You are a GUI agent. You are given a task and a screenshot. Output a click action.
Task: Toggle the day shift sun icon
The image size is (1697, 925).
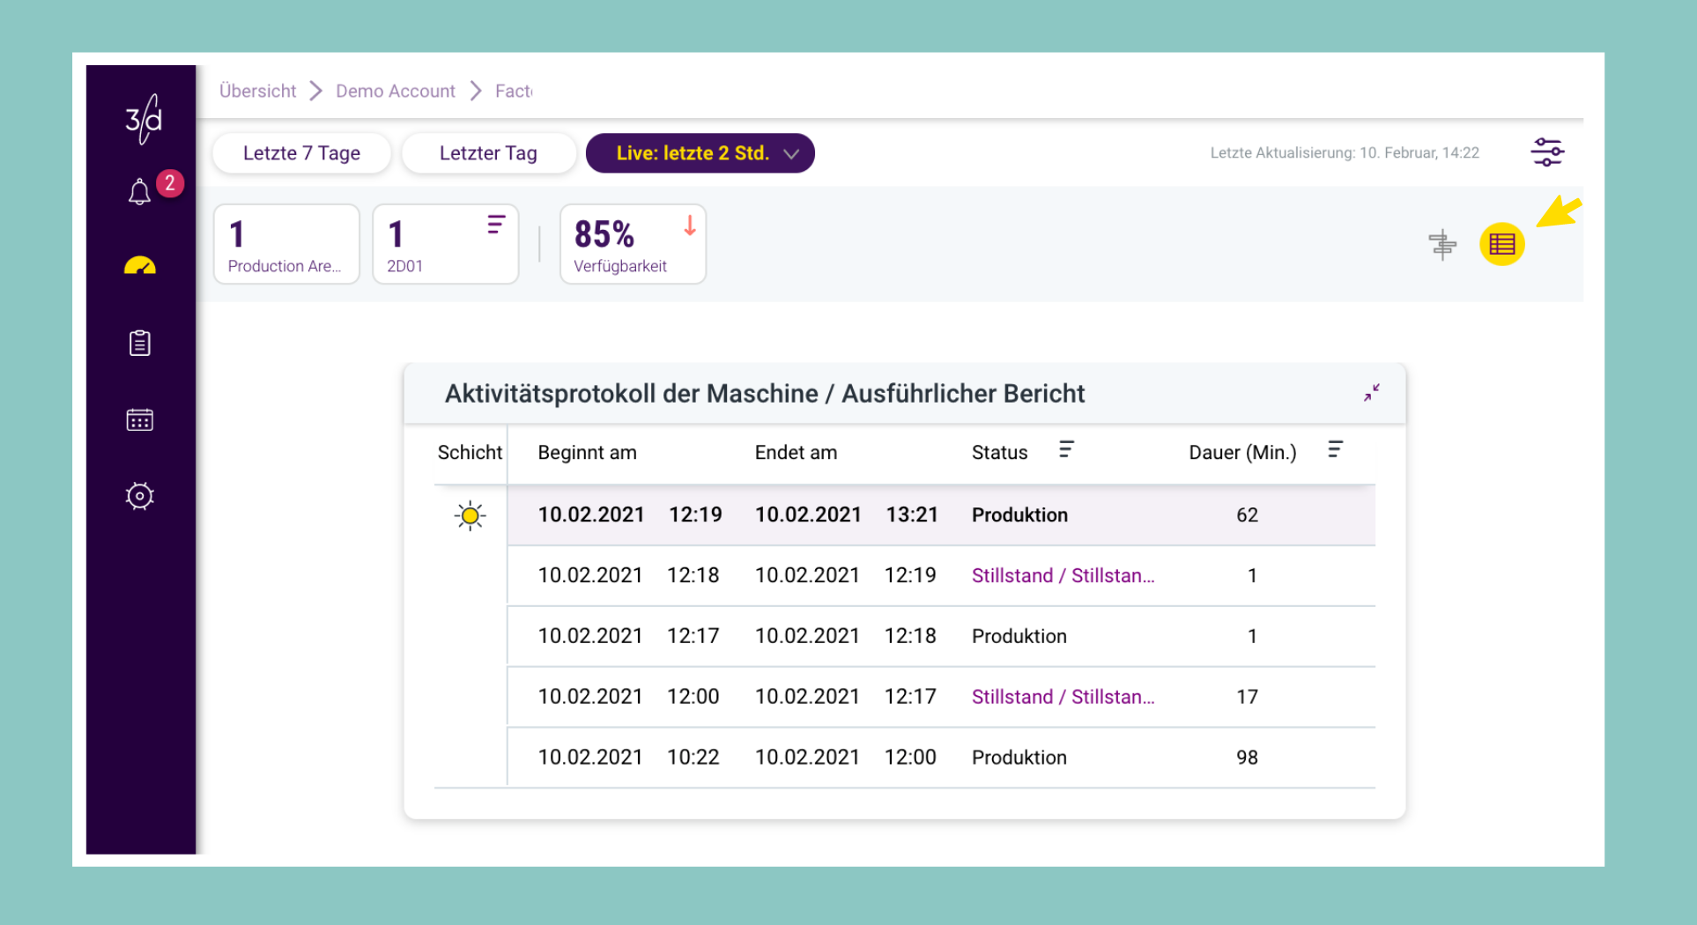point(471,515)
